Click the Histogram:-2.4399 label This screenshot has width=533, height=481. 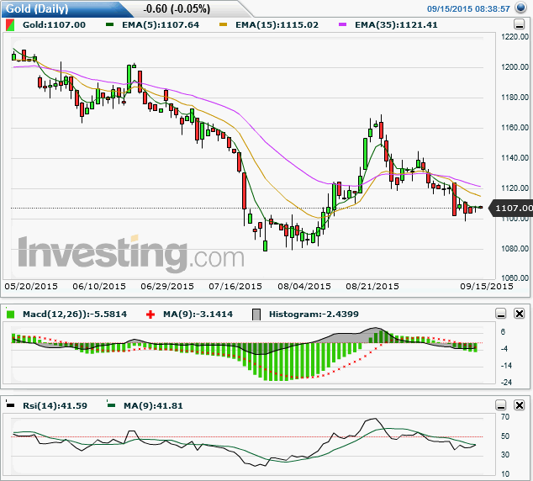(314, 314)
